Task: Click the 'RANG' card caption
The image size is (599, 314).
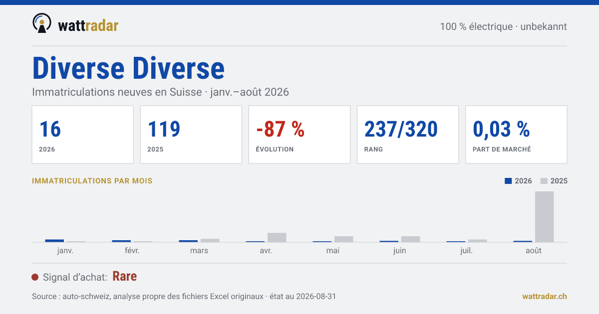Action: [x=374, y=149]
